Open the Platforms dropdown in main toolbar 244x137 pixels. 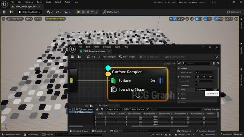click(111, 12)
